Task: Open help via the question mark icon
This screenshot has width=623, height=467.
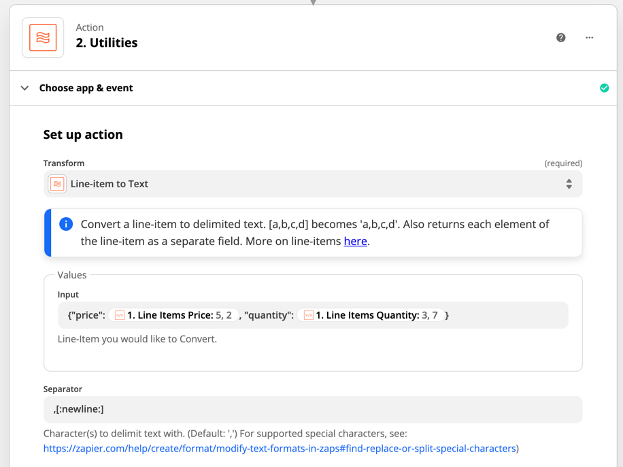Action: [560, 38]
